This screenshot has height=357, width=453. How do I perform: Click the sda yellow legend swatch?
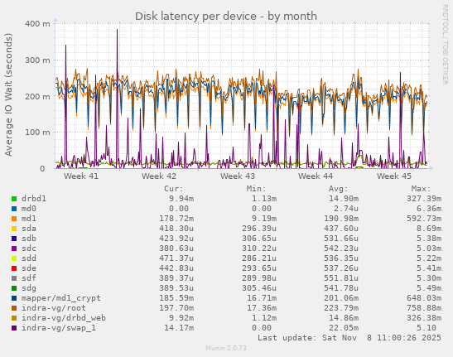point(14,229)
